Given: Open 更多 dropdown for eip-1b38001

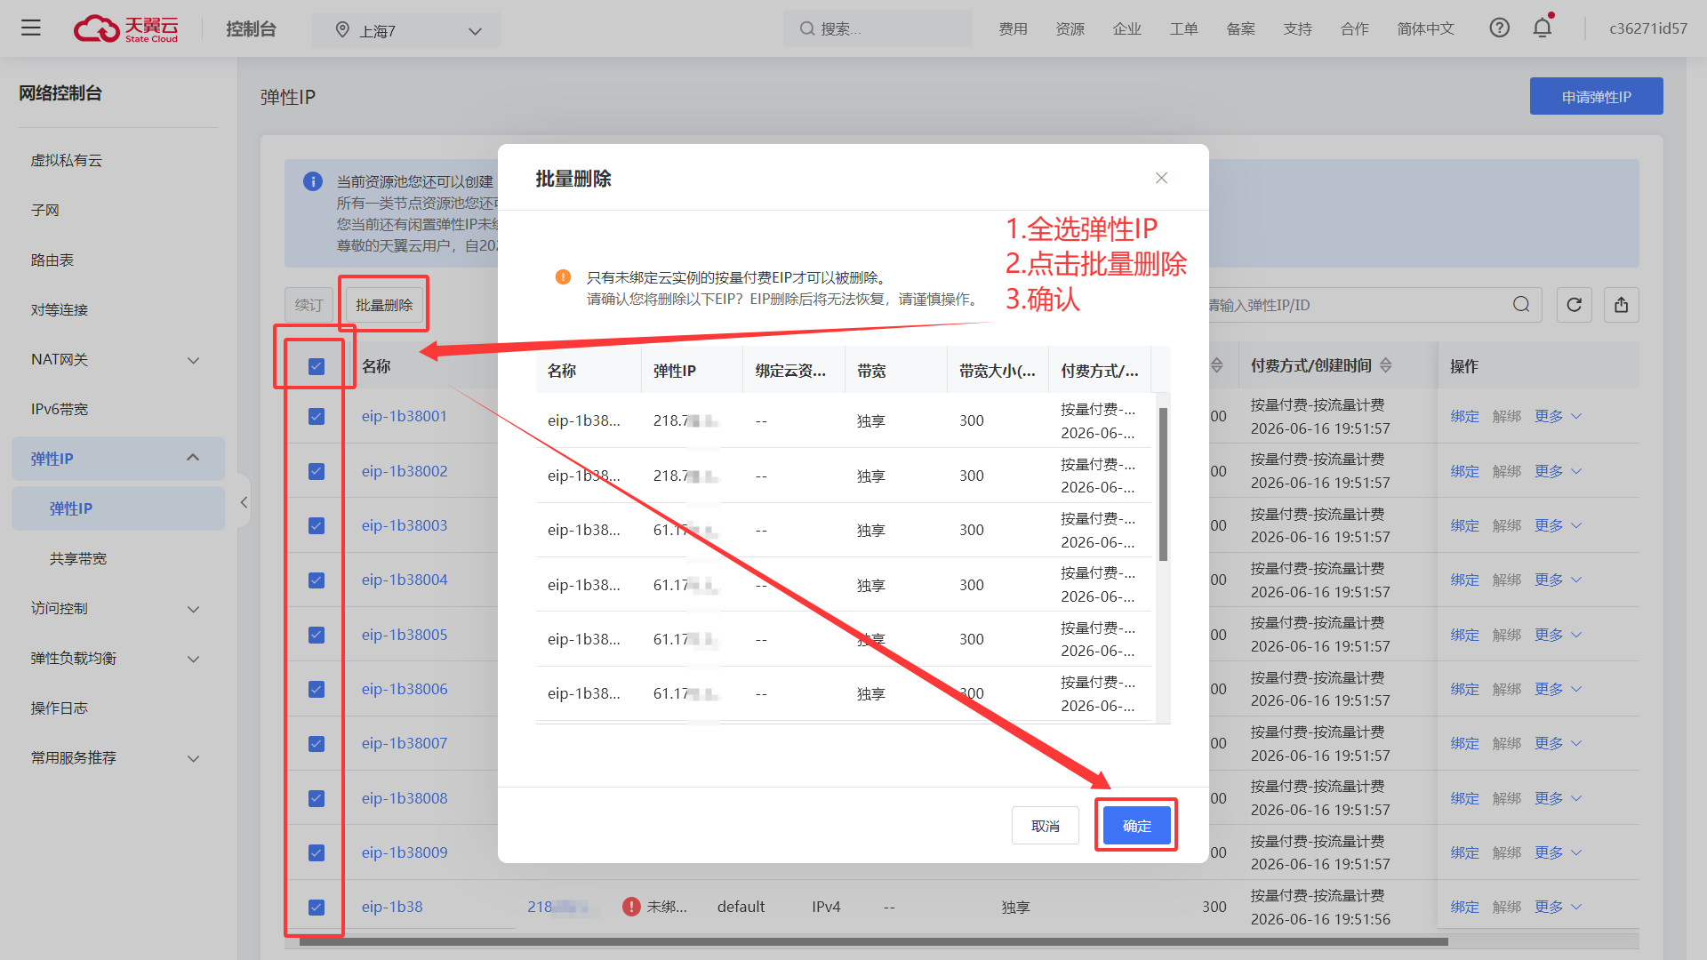Looking at the screenshot, I should tap(1558, 416).
